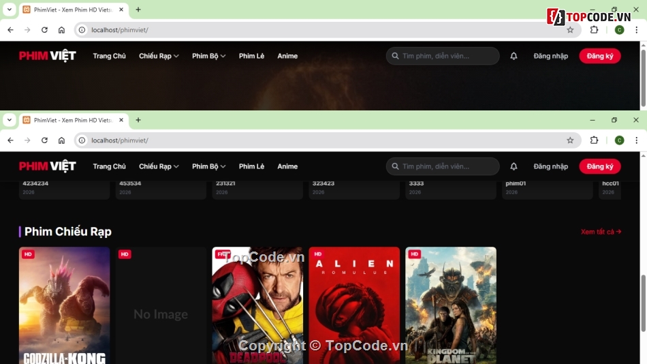Image resolution: width=647 pixels, height=364 pixels.
Task: Click PHIM VIỆT logo in upper window
Action: point(48,56)
